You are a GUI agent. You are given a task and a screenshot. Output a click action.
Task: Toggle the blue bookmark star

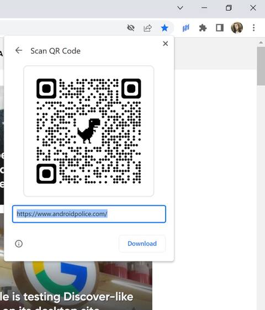tap(165, 28)
